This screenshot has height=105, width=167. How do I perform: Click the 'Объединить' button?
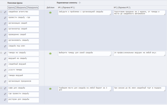[x=21, y=8]
